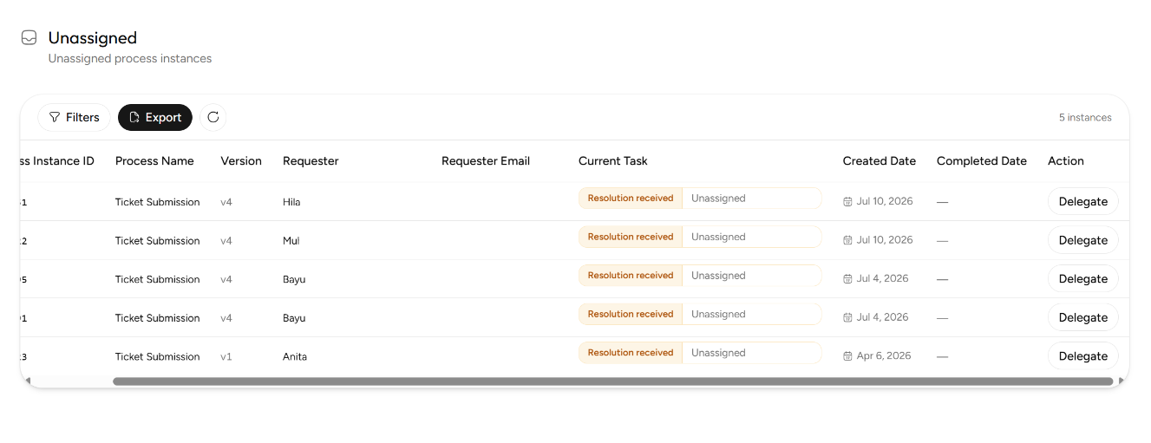Click the right arrow of the horizontal scrollbar
Viewport: 1151px width, 443px height.
1122,381
